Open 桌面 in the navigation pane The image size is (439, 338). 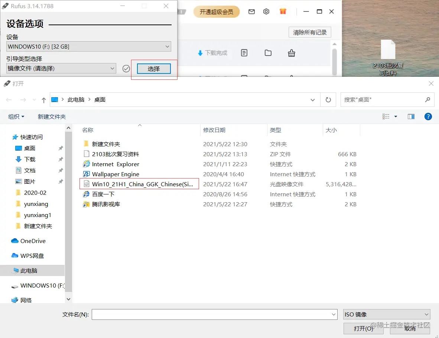(29, 148)
